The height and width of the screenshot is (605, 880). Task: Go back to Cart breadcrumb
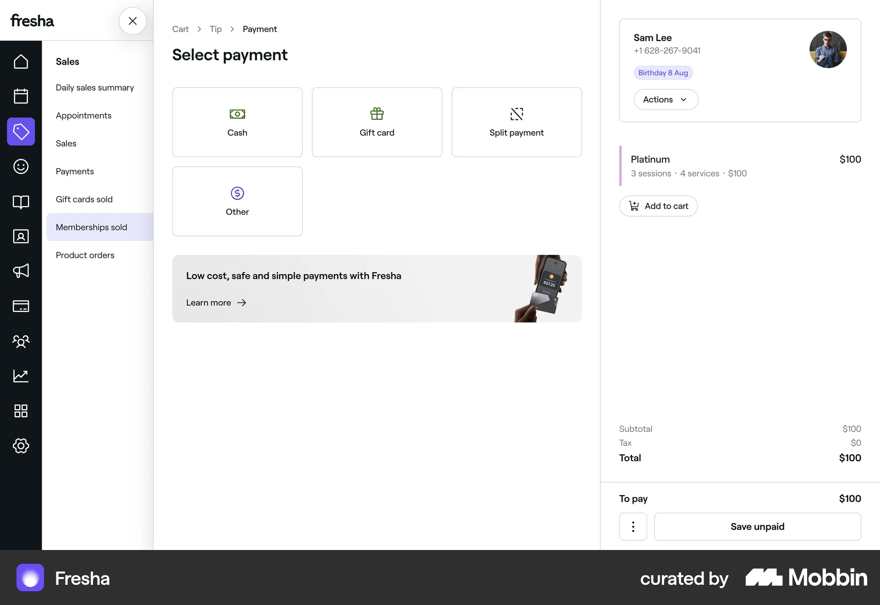pyautogui.click(x=180, y=29)
